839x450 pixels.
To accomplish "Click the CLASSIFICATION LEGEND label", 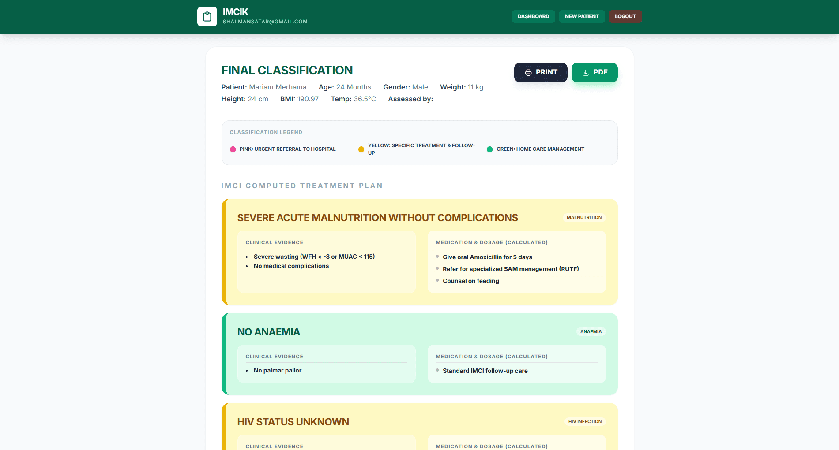I will tap(266, 132).
